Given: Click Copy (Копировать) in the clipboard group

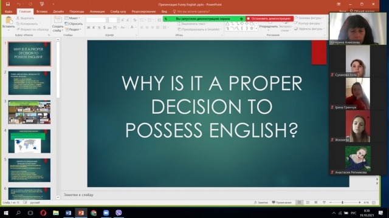Looking at the screenshot, I should 27,24.
